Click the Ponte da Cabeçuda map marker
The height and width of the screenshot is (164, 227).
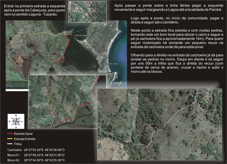click(x=73, y=36)
